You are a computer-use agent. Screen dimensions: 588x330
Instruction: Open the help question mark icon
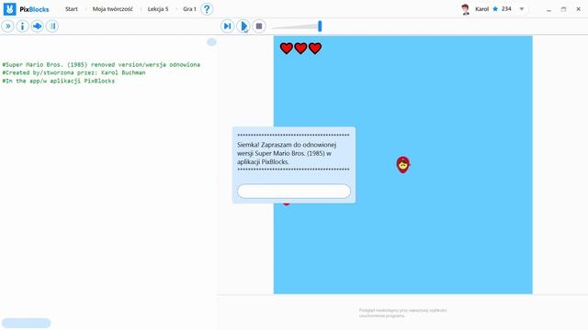207,9
